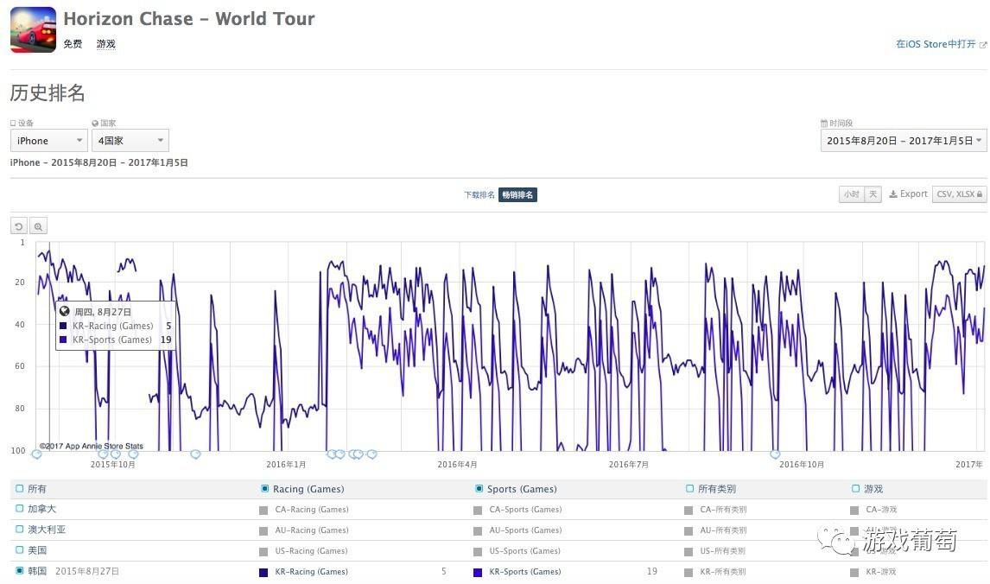The width and height of the screenshot is (990, 584).
Task: Select the 畅销排名 tab
Action: [x=517, y=195]
